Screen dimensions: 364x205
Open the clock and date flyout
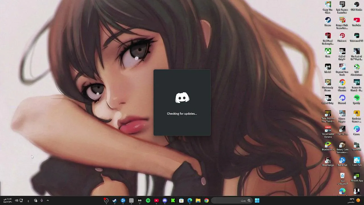click(x=8, y=200)
